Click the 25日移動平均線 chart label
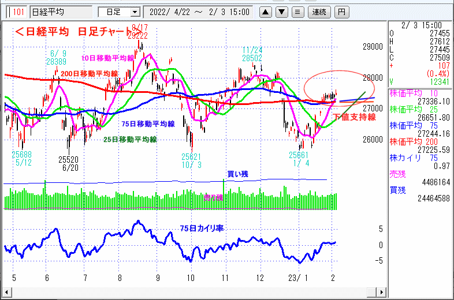Viewport: 454px width, 300px height. coord(131,140)
